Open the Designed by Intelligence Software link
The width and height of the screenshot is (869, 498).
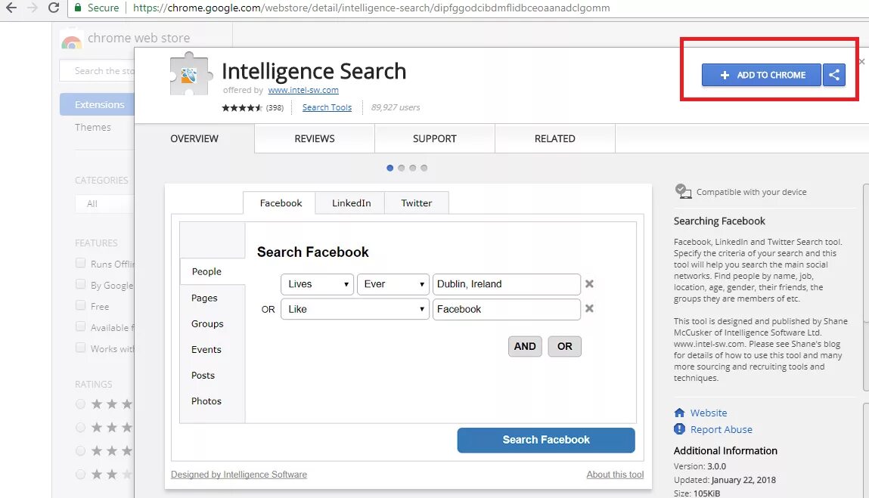pos(239,474)
